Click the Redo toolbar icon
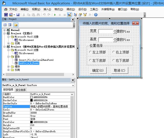The image size is (164, 138). [x=49, y=15]
